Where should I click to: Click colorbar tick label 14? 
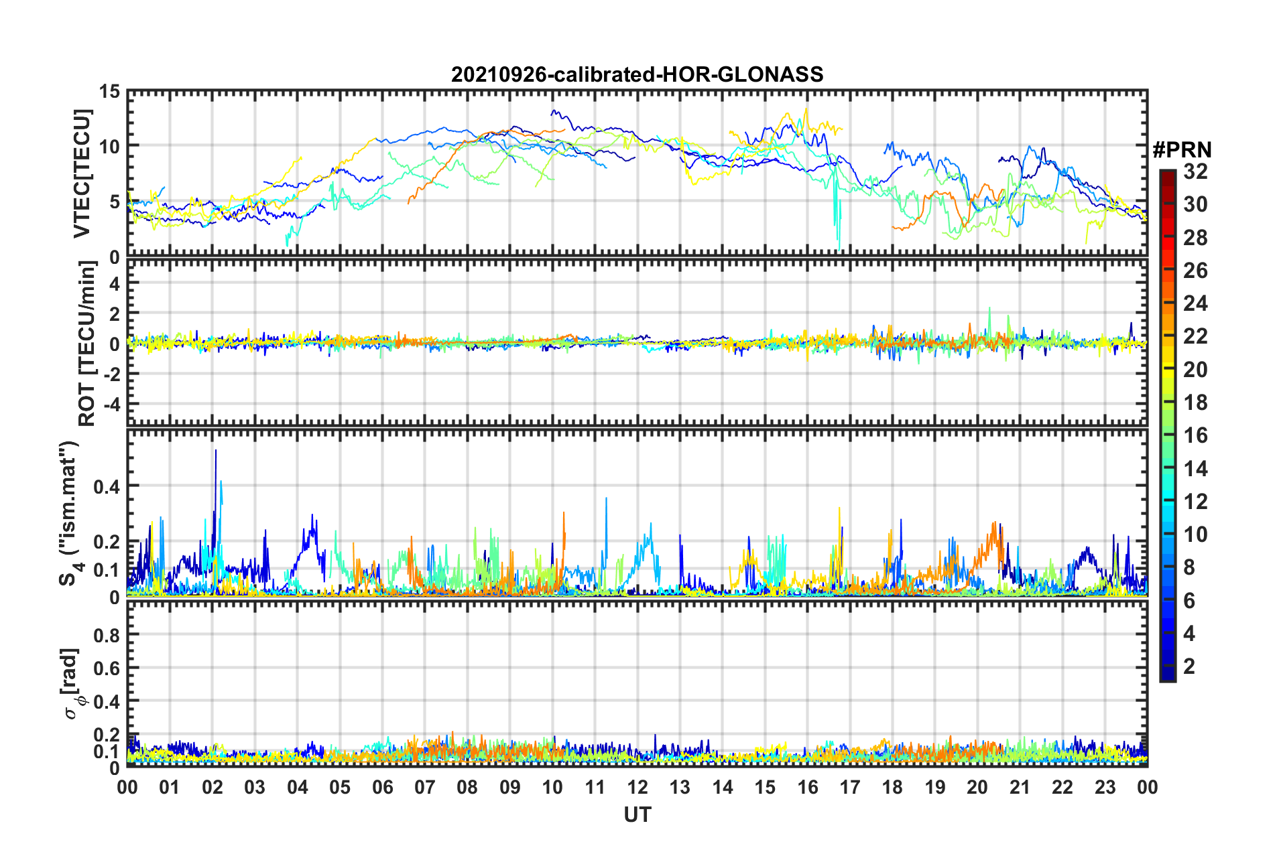pos(1195,469)
